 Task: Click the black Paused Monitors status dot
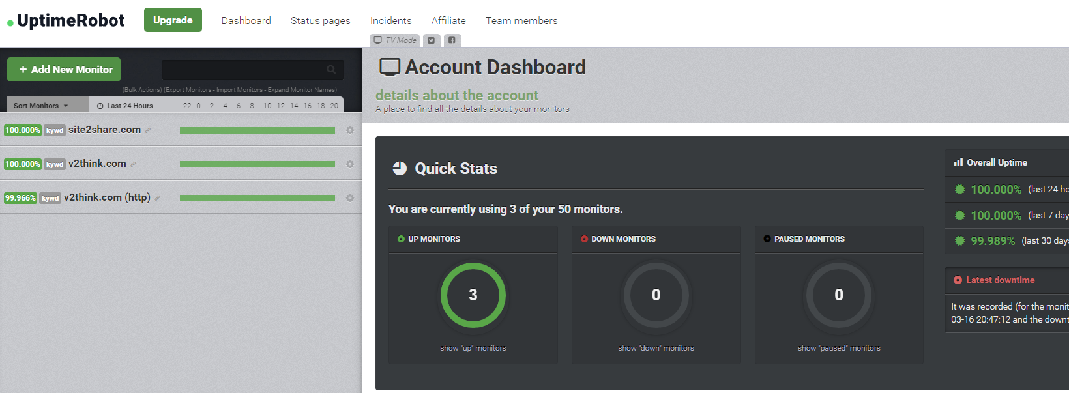(x=767, y=239)
